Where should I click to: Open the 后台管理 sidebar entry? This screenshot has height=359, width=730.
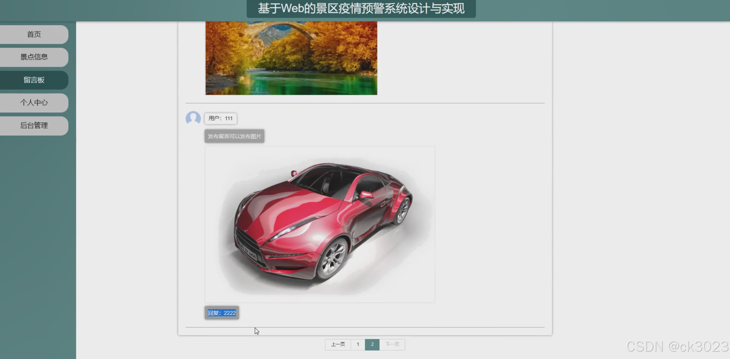pos(34,125)
